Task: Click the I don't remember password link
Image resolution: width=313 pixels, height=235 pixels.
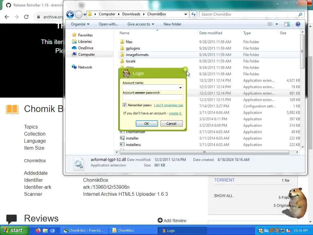Action: point(168,105)
